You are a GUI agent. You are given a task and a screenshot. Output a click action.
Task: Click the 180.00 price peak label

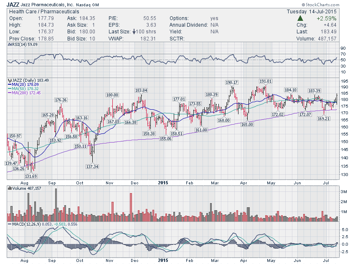(x=112, y=95)
